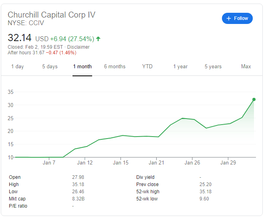Click the Mkt cap value 8.32B
This screenshot has width=270, height=220.
click(x=78, y=199)
